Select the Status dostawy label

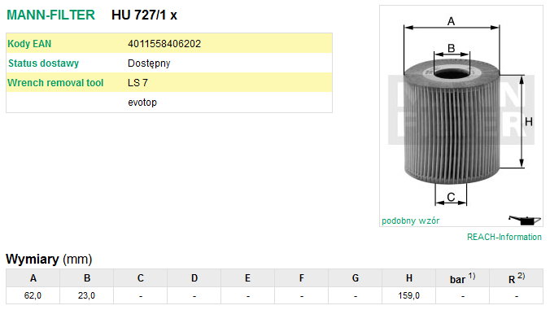tap(43, 63)
